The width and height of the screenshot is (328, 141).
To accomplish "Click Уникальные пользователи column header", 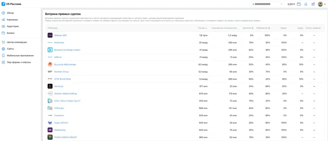I will pyautogui.click(x=224, y=28).
